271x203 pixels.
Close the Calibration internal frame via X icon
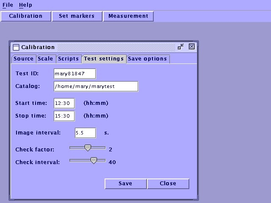tap(192, 47)
